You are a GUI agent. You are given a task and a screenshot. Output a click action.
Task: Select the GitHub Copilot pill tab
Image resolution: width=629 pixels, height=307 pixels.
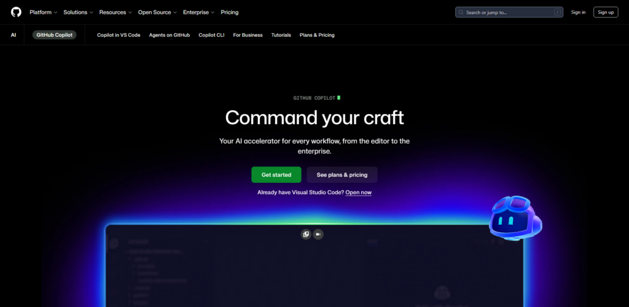(54, 35)
